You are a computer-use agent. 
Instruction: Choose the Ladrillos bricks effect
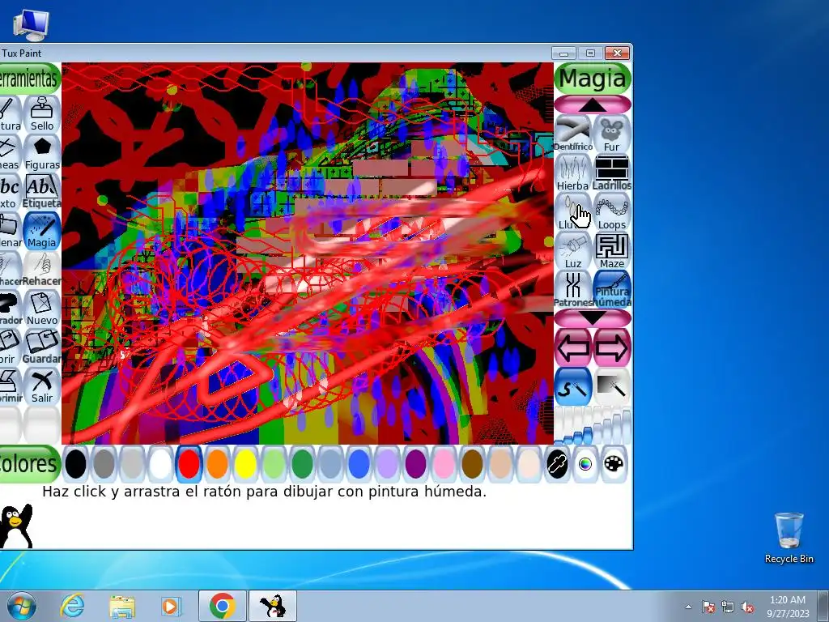pos(612,173)
